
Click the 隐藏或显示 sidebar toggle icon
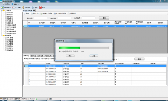2,7
